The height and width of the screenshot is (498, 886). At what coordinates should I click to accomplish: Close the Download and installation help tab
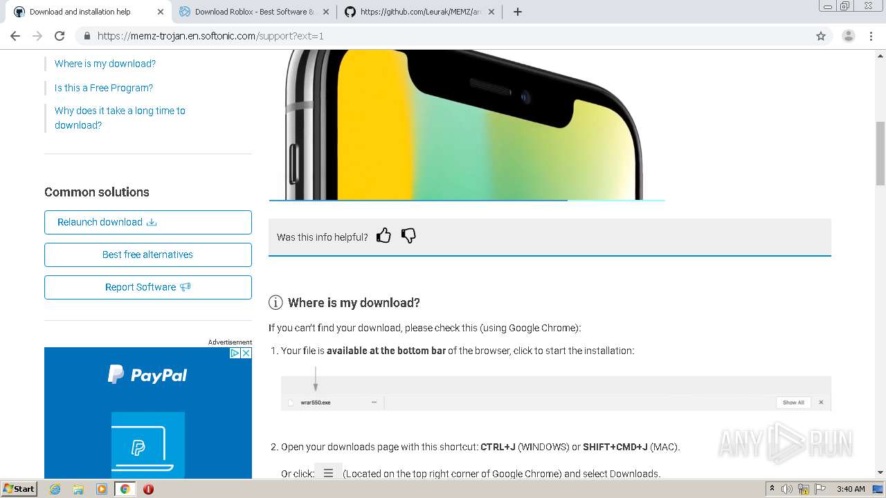[161, 12]
